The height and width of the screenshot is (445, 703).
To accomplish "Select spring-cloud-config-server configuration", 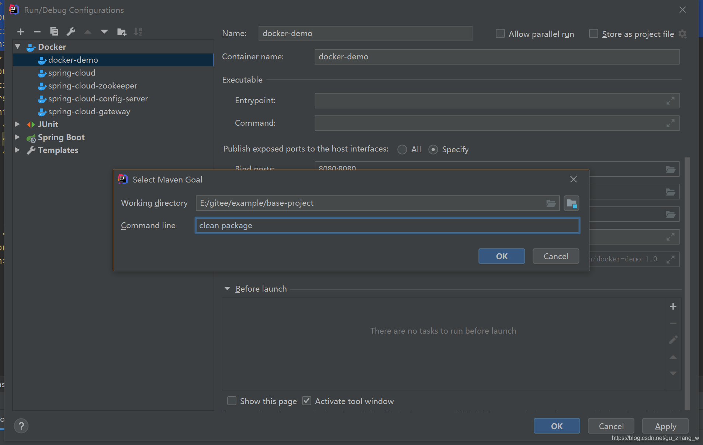I will pyautogui.click(x=113, y=98).
